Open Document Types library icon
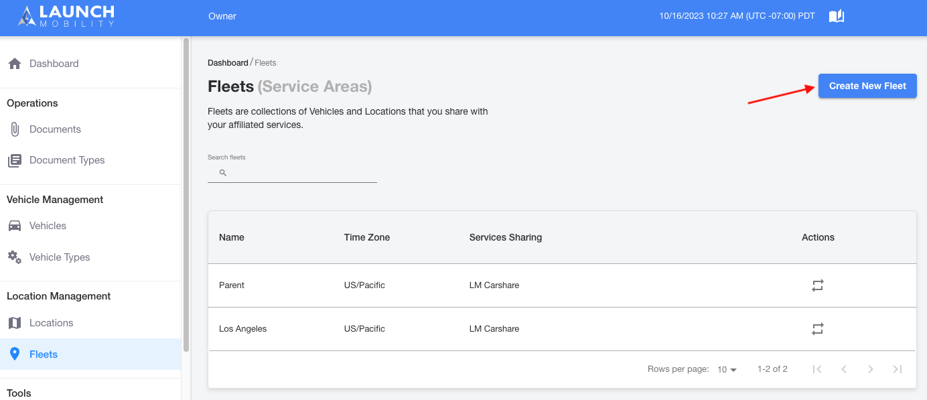The image size is (927, 400). 15,160
